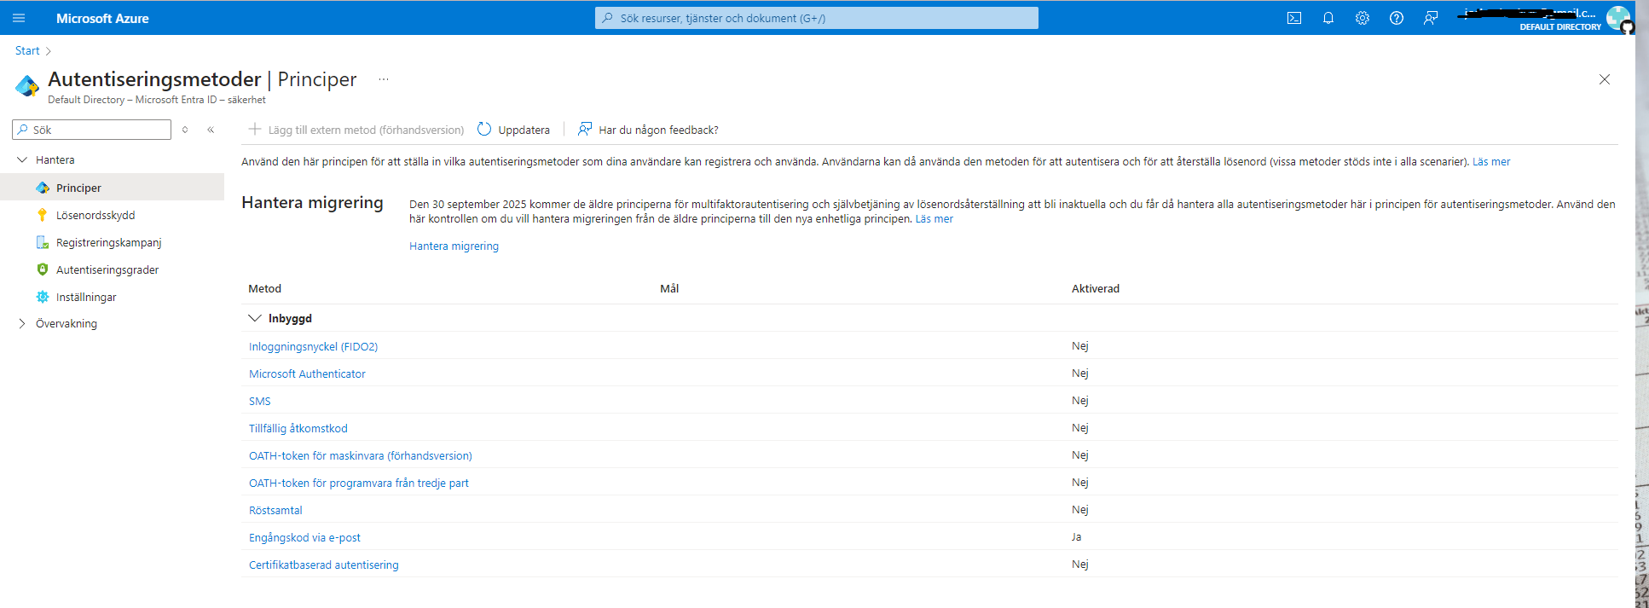Collapse the Inbyggd methods group
1649x608 pixels.
254,318
